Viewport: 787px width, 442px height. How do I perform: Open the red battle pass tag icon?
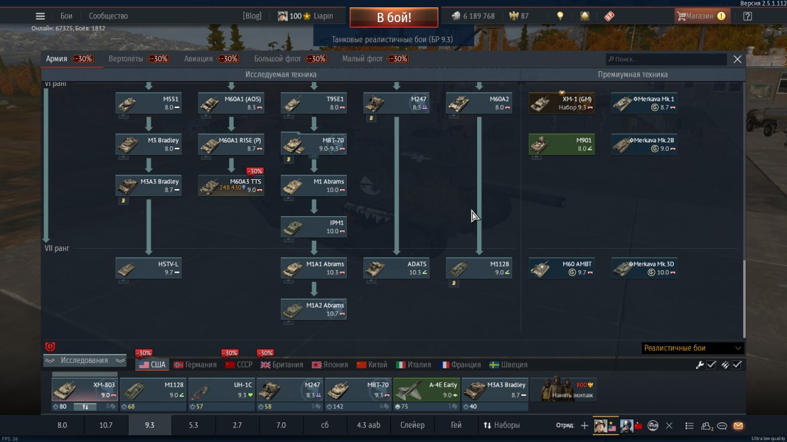click(609, 17)
